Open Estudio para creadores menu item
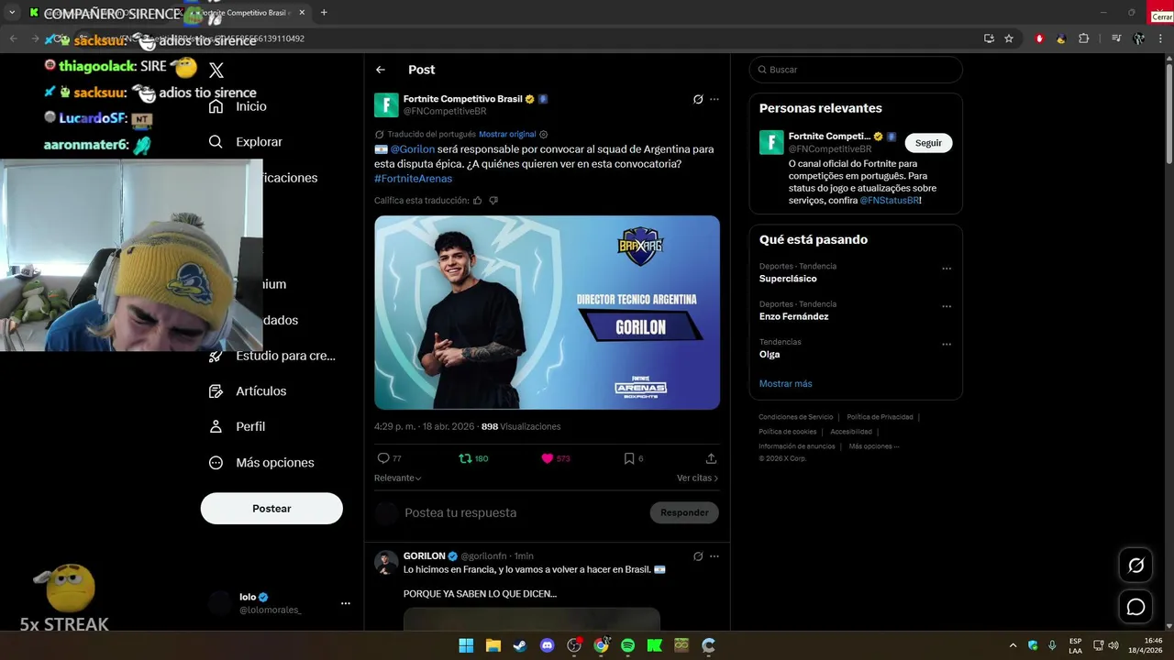This screenshot has height=660, width=1174. pyautogui.click(x=272, y=356)
